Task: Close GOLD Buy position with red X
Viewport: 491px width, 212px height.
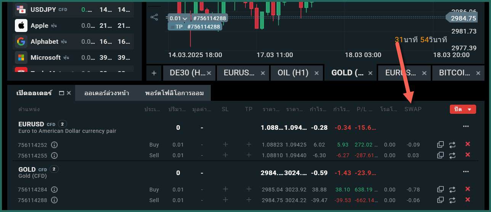Action: coord(468,189)
